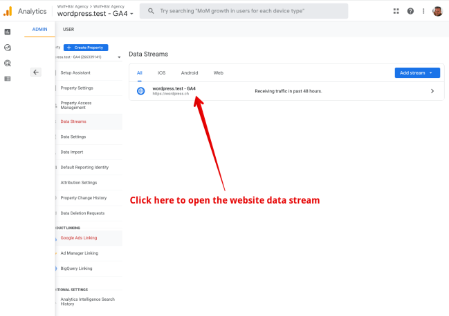Open the Advertising icon in left rail
The height and width of the screenshot is (316, 449).
(x=8, y=63)
